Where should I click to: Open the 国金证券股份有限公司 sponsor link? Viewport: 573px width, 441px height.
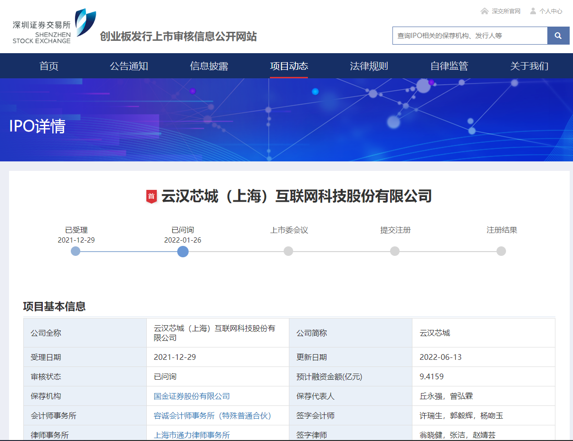coord(192,396)
